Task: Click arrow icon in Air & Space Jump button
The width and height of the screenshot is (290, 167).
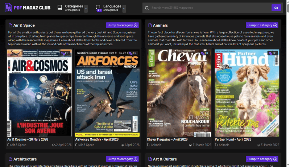Action: coord(136,25)
